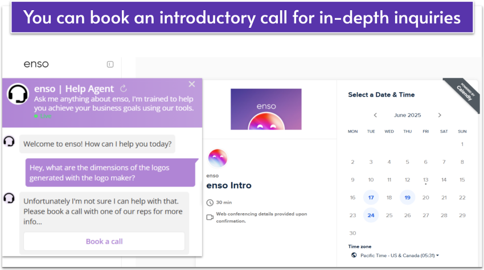The image size is (484, 270).
Task: Click date 25 in June calendar
Action: click(x=389, y=215)
